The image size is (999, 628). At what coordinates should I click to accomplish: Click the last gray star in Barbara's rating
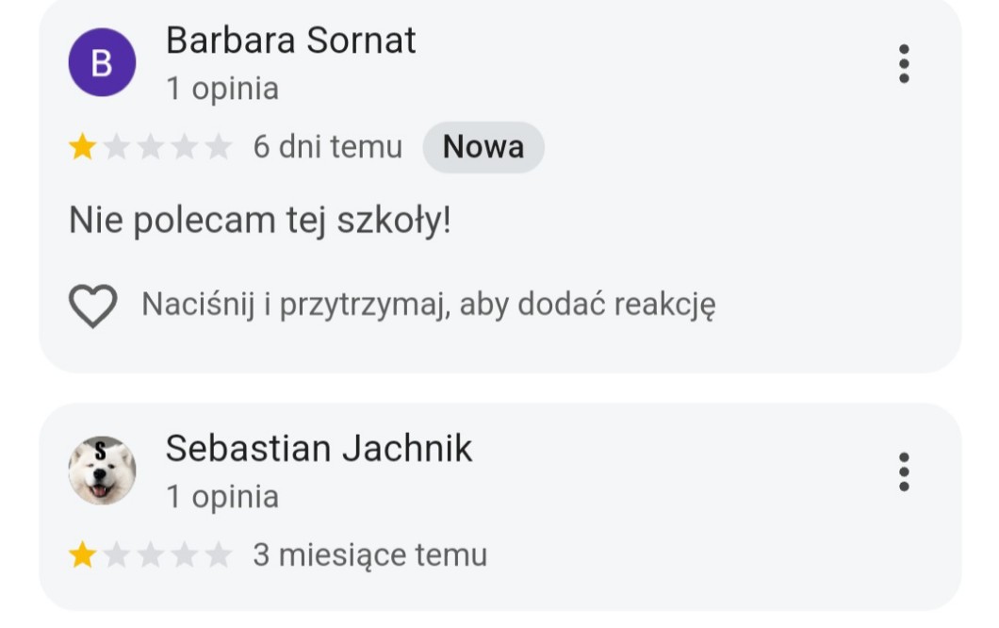[218, 147]
